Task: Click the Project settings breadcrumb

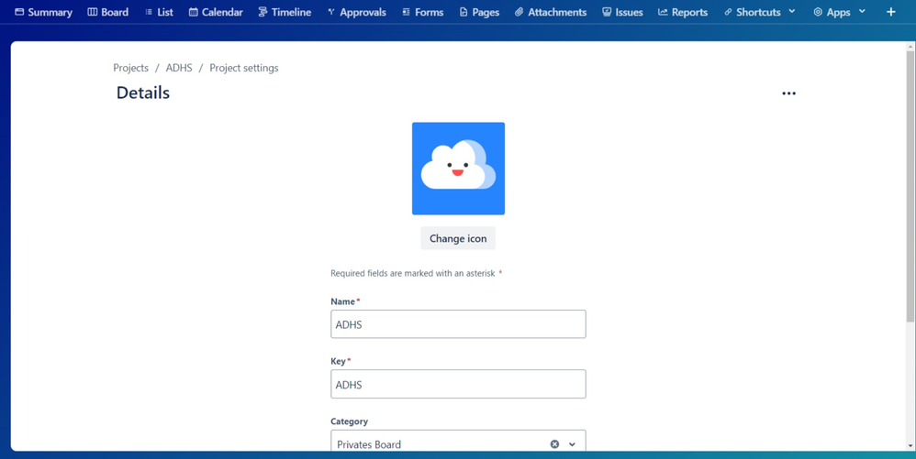Action: (244, 68)
